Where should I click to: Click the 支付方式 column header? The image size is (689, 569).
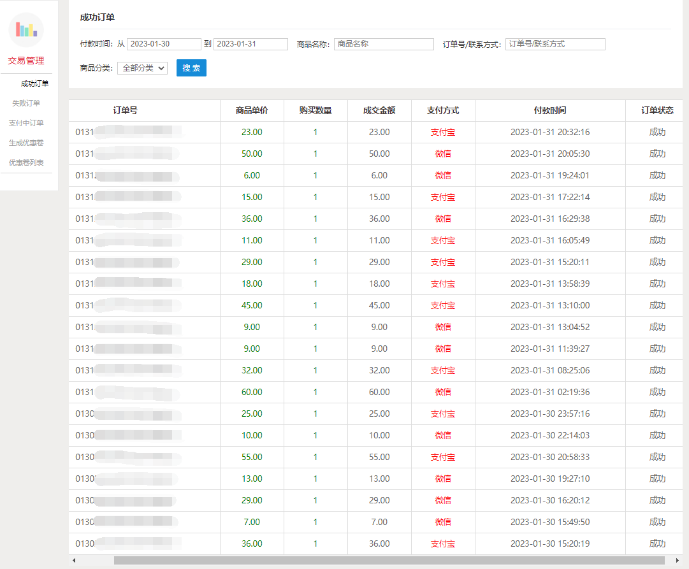(443, 111)
